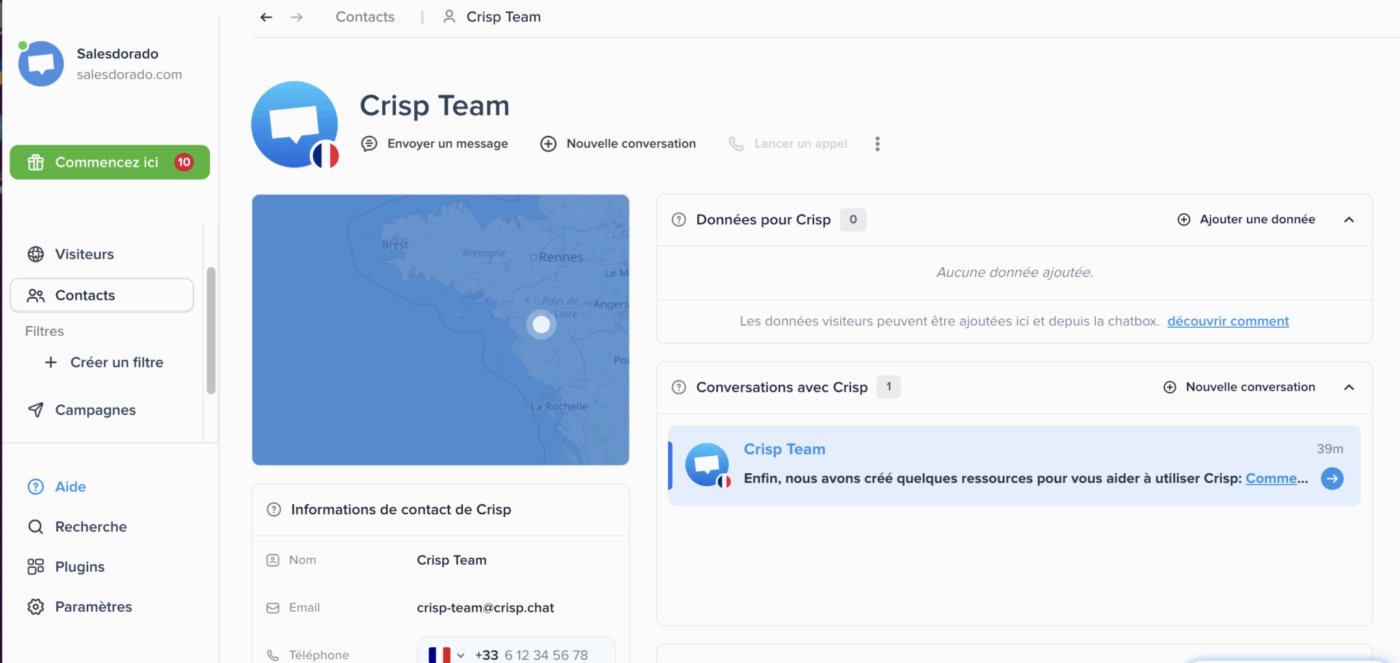Open the découvrir comment link
This screenshot has width=1400, height=663.
tap(1228, 321)
